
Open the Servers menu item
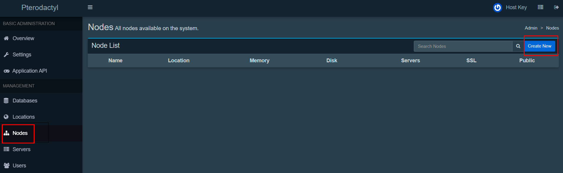pos(21,149)
